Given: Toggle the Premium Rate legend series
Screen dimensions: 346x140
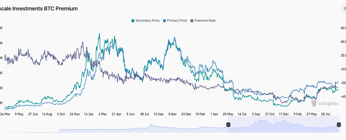Looking at the screenshot, I should pyautogui.click(x=203, y=21).
